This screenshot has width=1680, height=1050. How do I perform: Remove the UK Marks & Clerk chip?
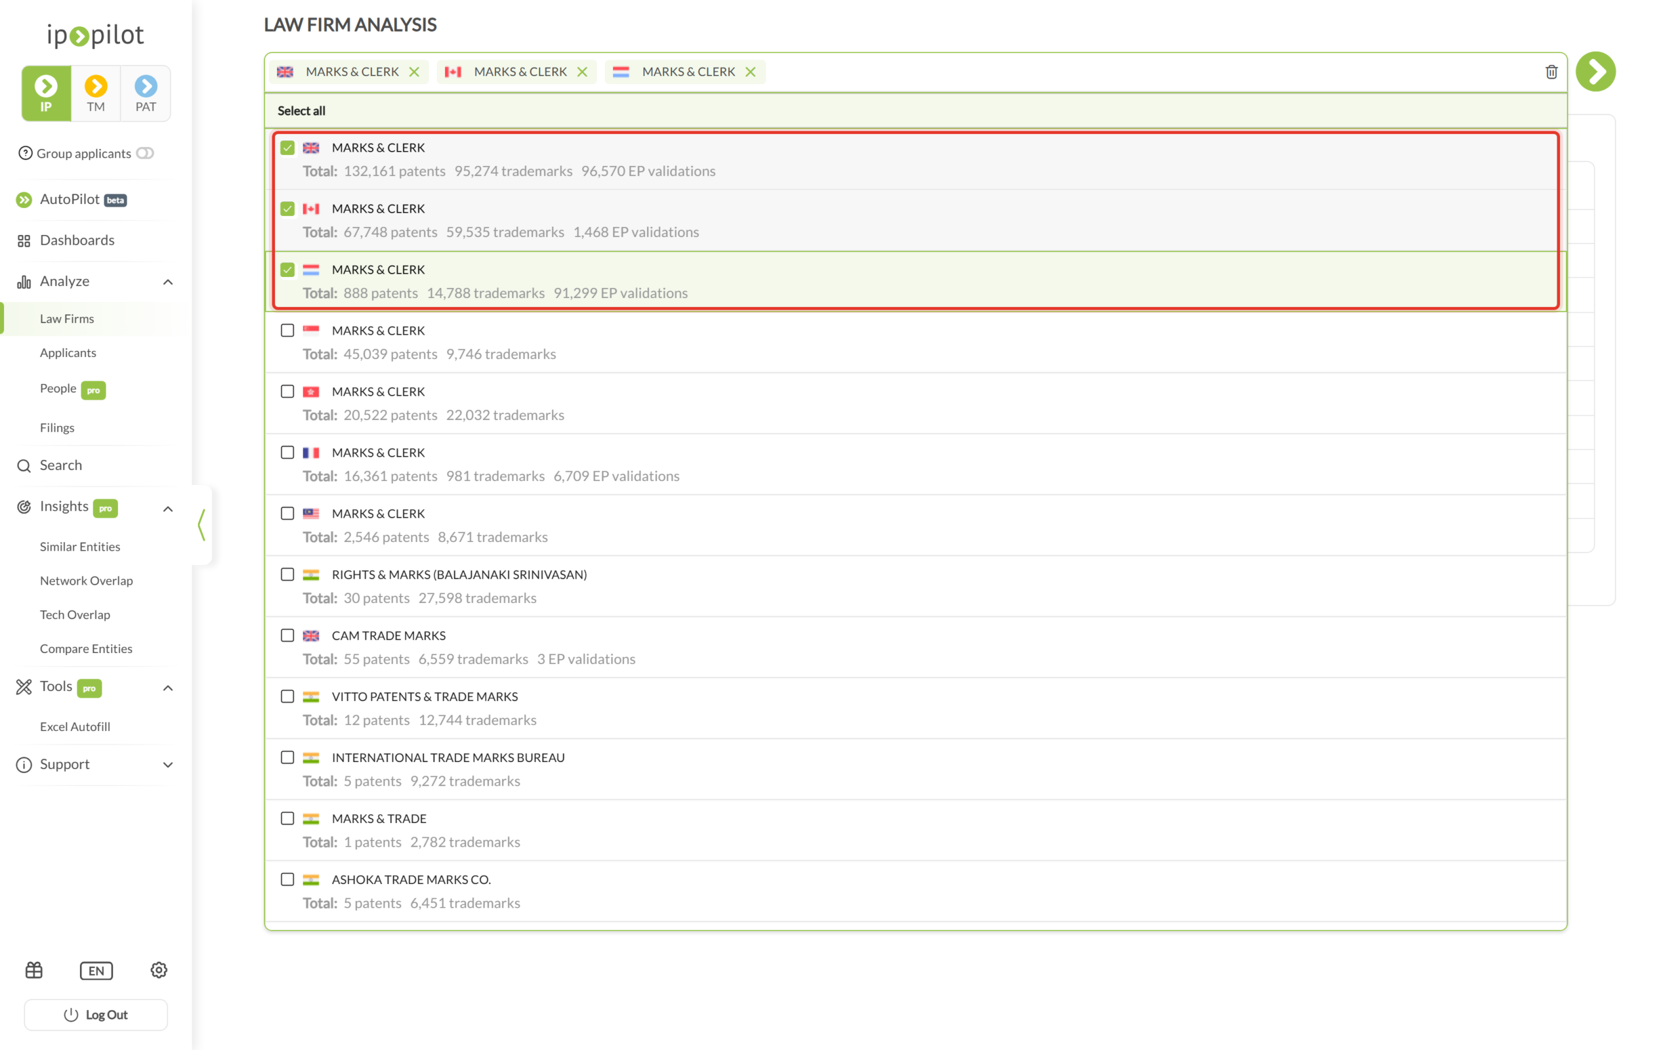click(x=413, y=72)
